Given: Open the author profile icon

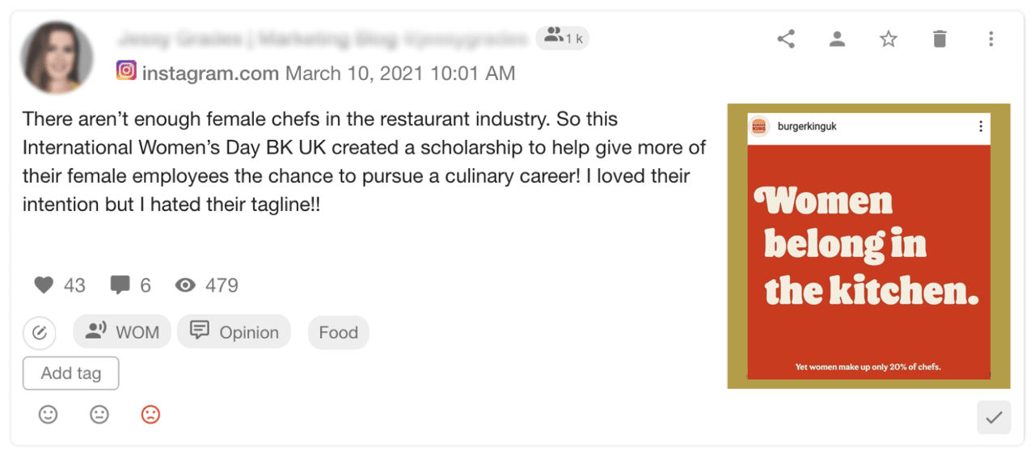Looking at the screenshot, I should click(x=837, y=39).
